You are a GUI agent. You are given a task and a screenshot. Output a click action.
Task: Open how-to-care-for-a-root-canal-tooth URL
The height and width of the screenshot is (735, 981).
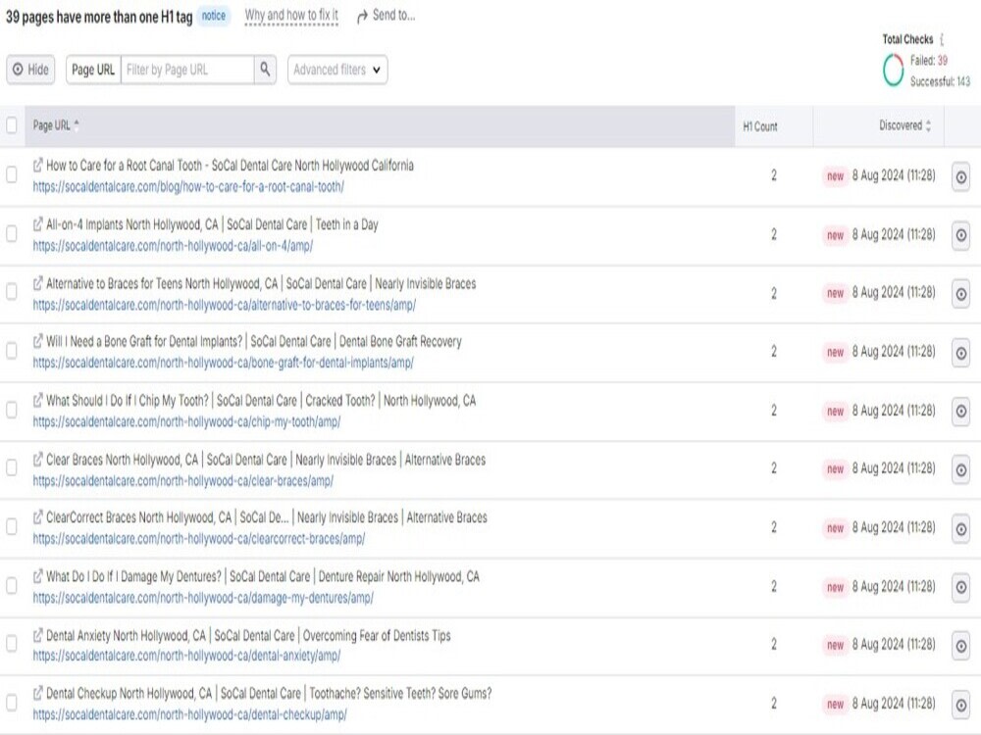coord(188,186)
